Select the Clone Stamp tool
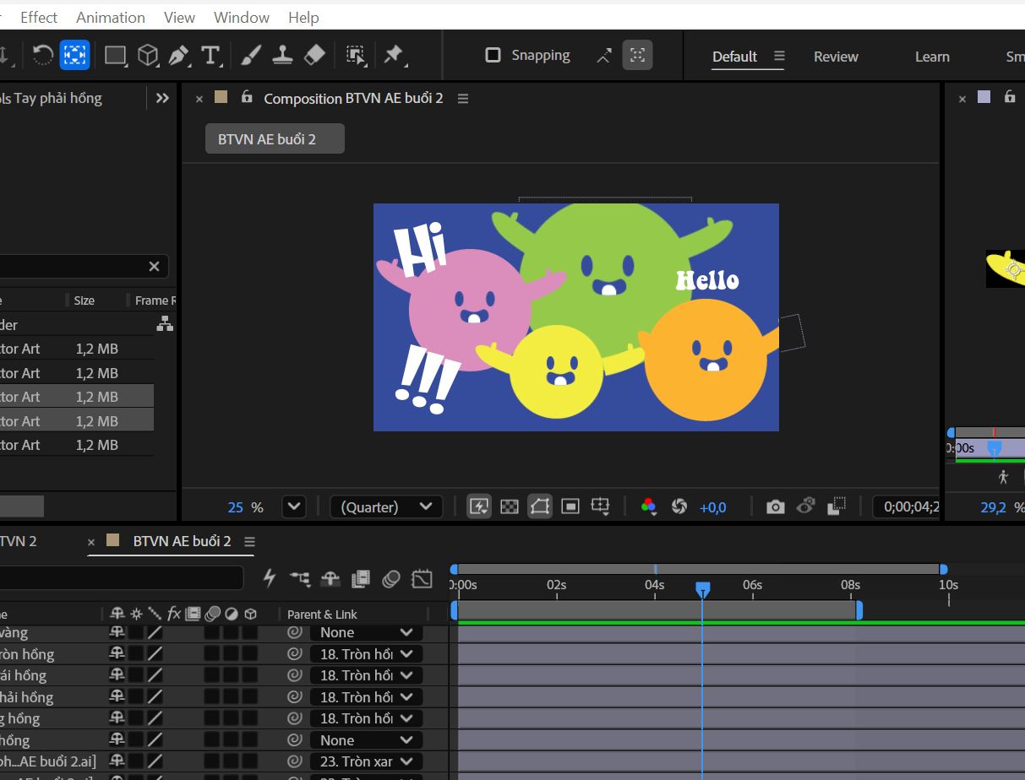The height and width of the screenshot is (780, 1025). pos(282,56)
